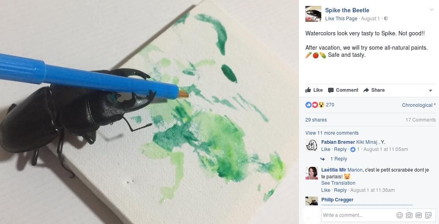Open Fabian Bremer's profile name
The height and width of the screenshot is (224, 439).
(338, 142)
